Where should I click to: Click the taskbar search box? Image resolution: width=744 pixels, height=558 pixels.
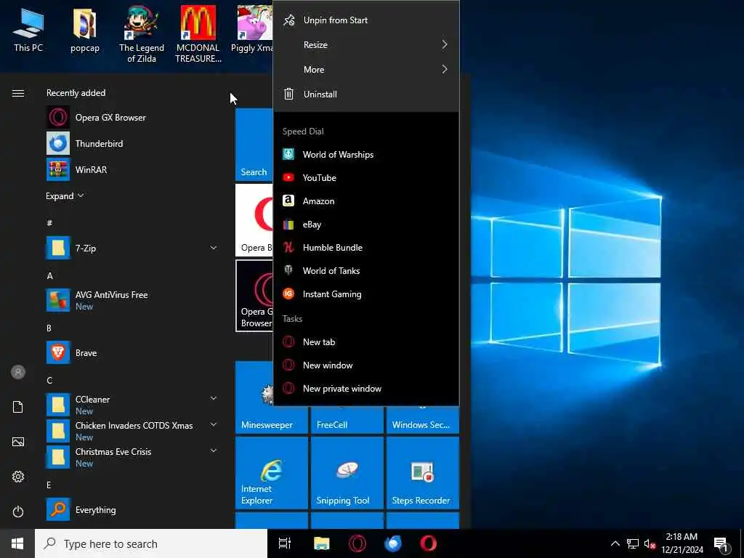click(x=151, y=543)
